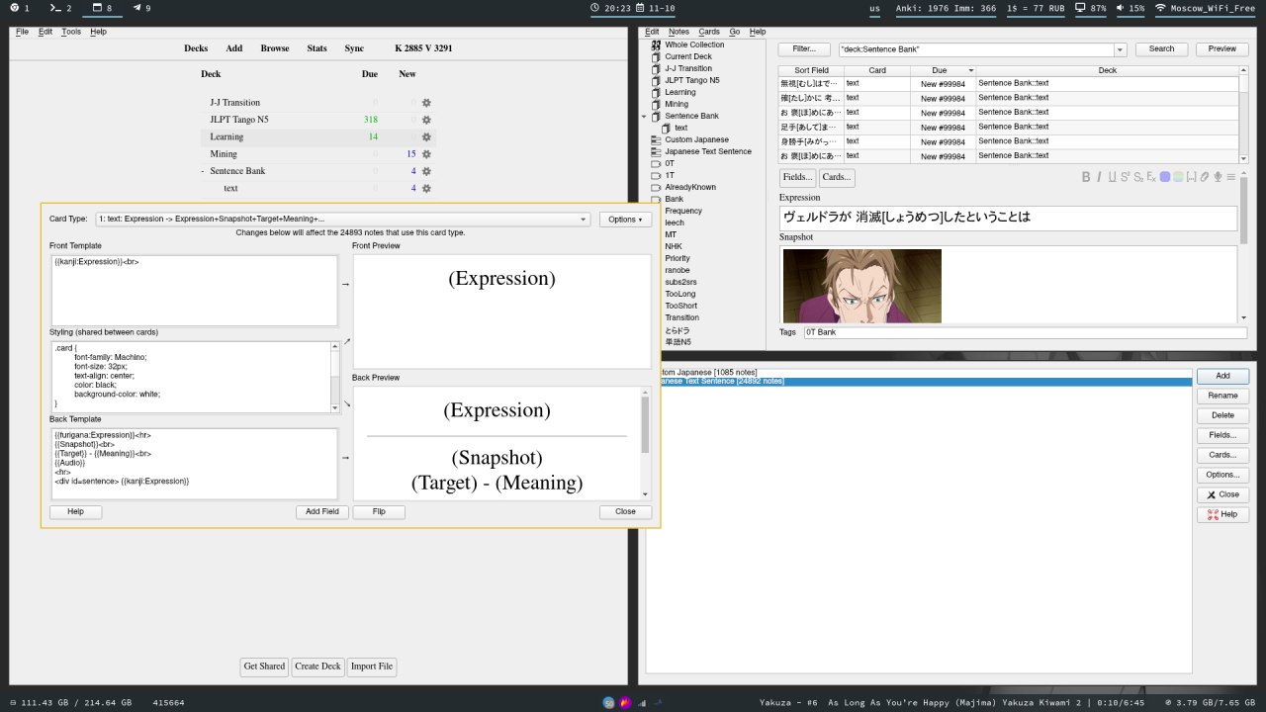Image resolution: width=1266 pixels, height=712 pixels.
Task: Click Rename in the note types dialog
Action: click(x=1222, y=396)
